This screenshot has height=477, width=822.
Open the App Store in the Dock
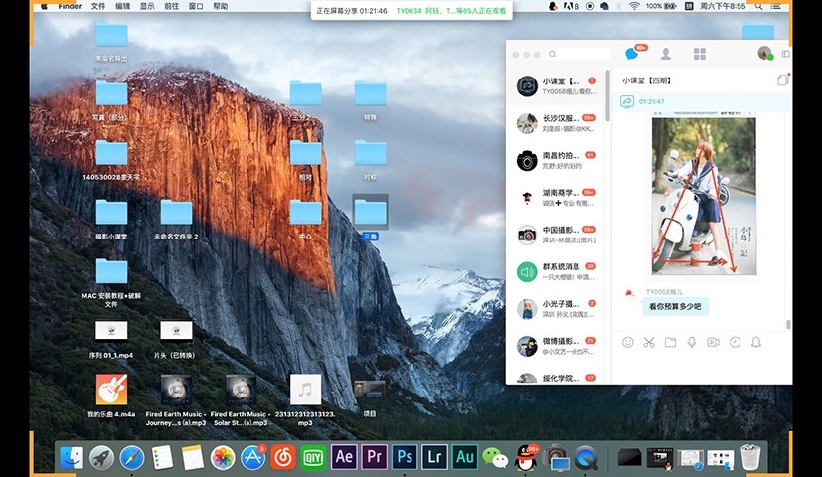(x=253, y=457)
